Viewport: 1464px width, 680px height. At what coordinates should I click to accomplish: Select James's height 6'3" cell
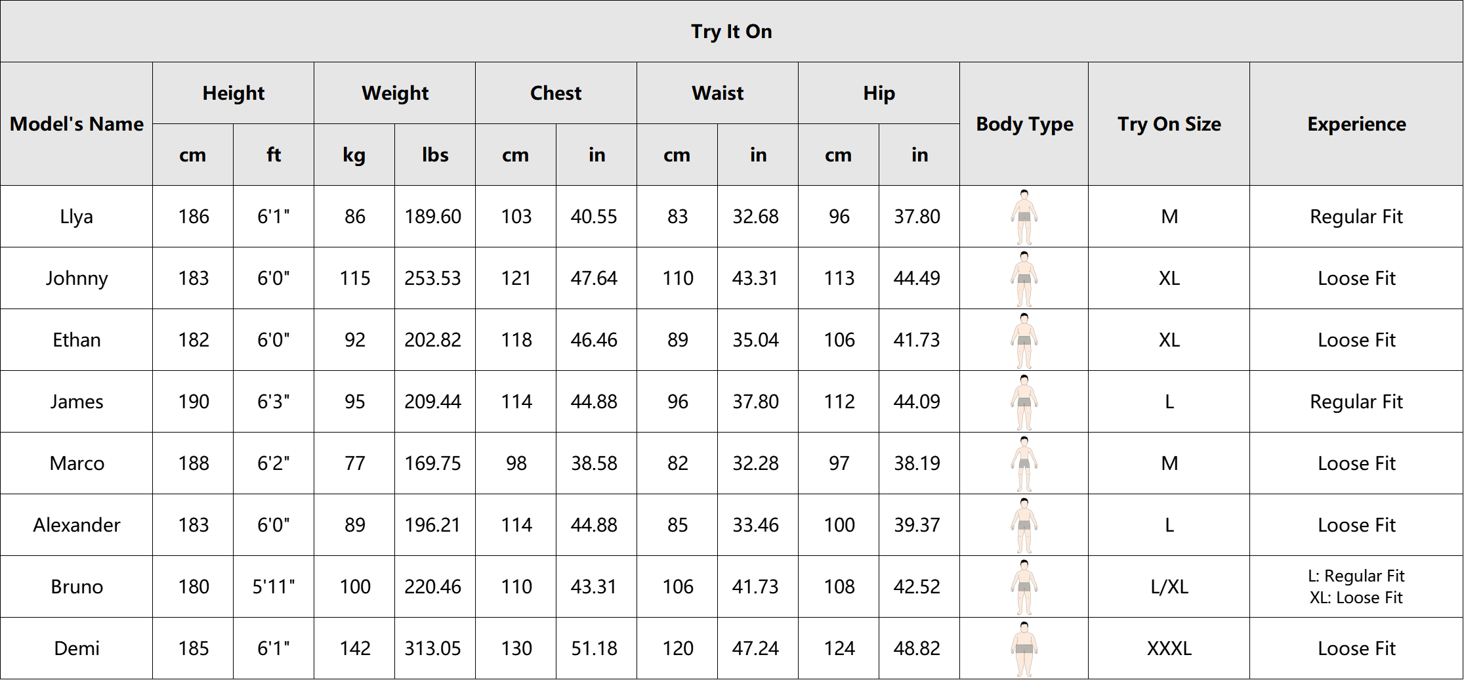pyautogui.click(x=274, y=402)
